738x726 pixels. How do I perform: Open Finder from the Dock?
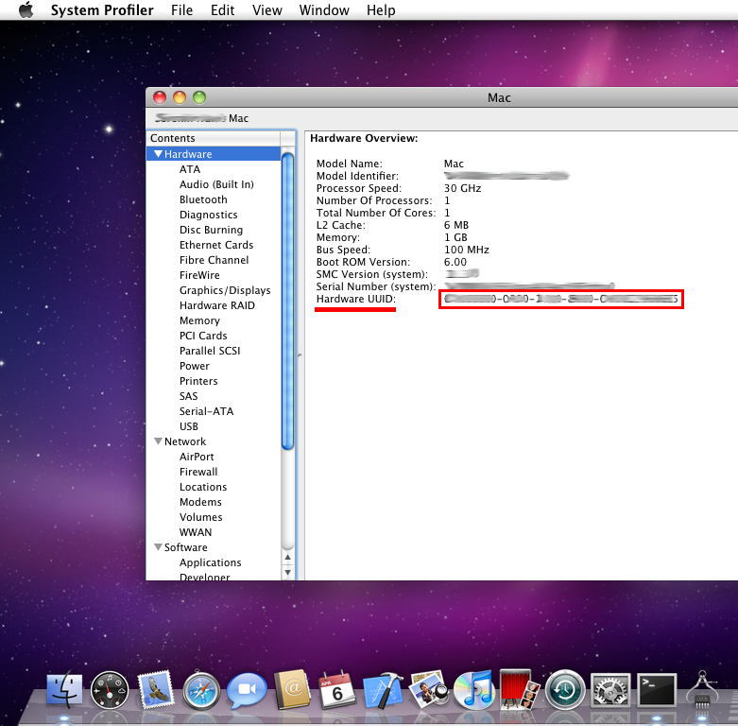pyautogui.click(x=65, y=690)
